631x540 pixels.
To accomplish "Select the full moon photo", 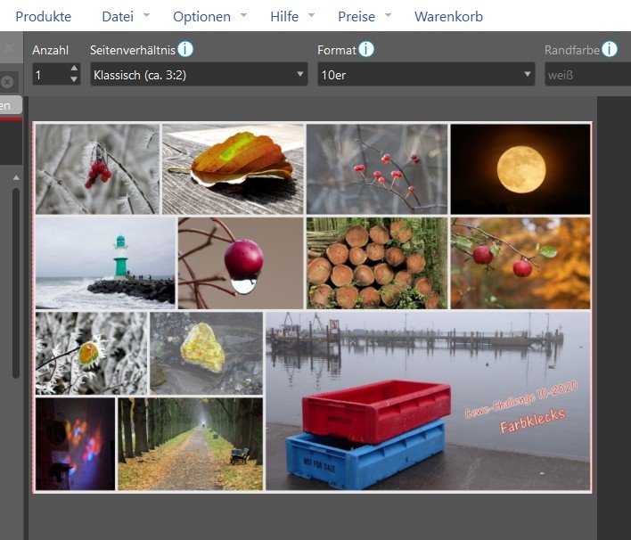I will pos(520,169).
